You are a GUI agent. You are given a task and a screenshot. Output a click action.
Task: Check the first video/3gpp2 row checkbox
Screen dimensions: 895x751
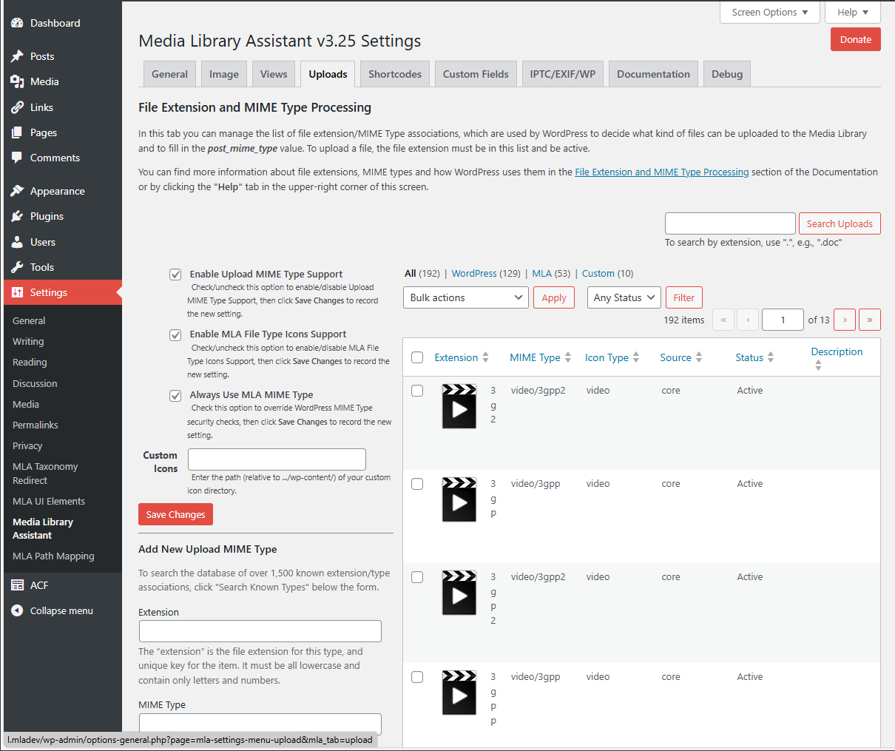tap(416, 391)
